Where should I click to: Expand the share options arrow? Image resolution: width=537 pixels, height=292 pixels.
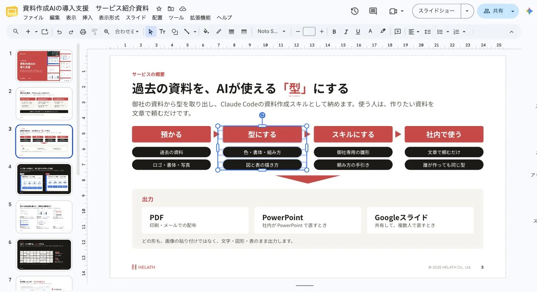coord(513,11)
